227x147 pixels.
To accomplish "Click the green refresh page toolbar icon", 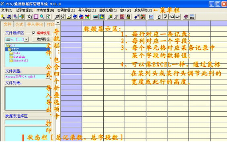I will click(x=48, y=17).
